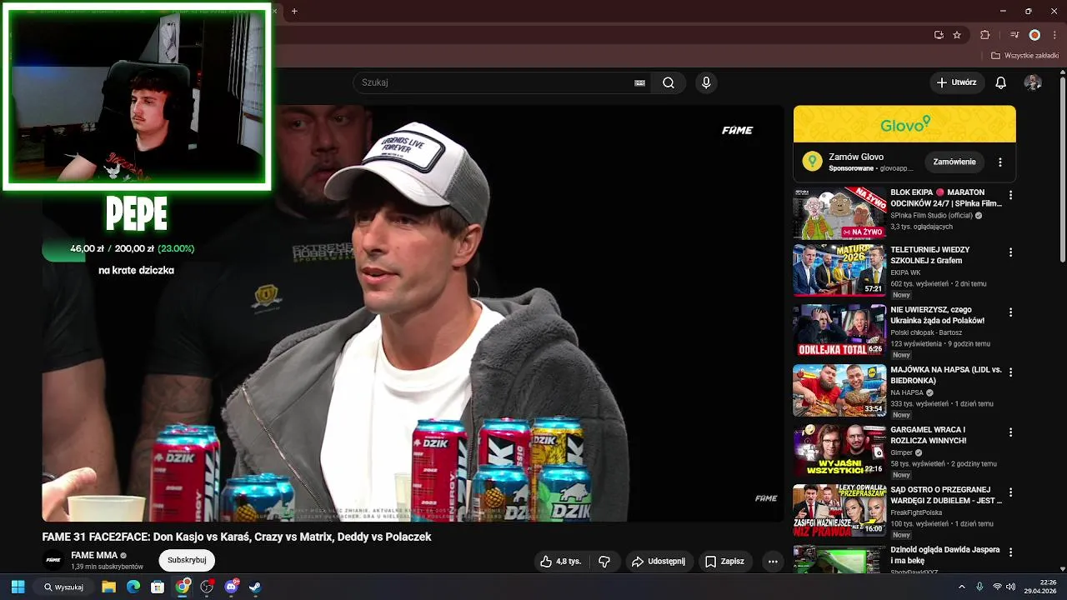
Task: Open options for BLOK EKIPA video
Action: click(1010, 195)
